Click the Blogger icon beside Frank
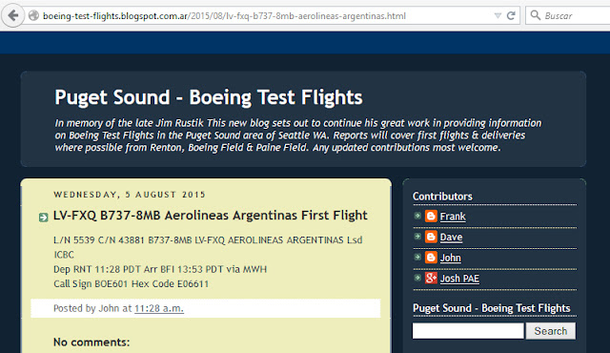 (x=431, y=216)
